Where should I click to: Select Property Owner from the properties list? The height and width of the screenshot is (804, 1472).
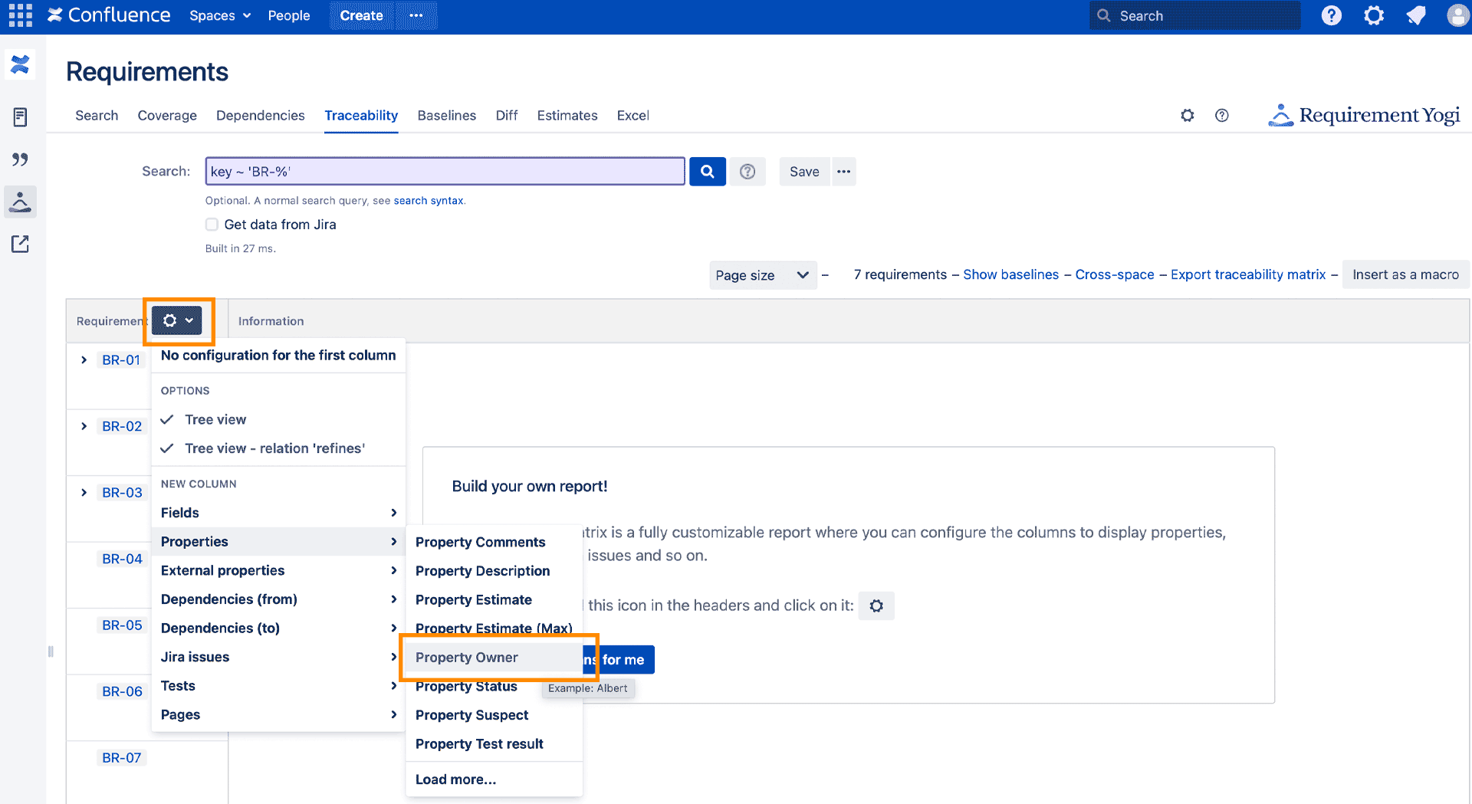466,657
